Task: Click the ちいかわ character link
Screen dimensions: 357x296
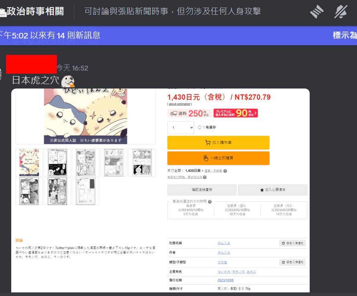Action: click(x=224, y=272)
